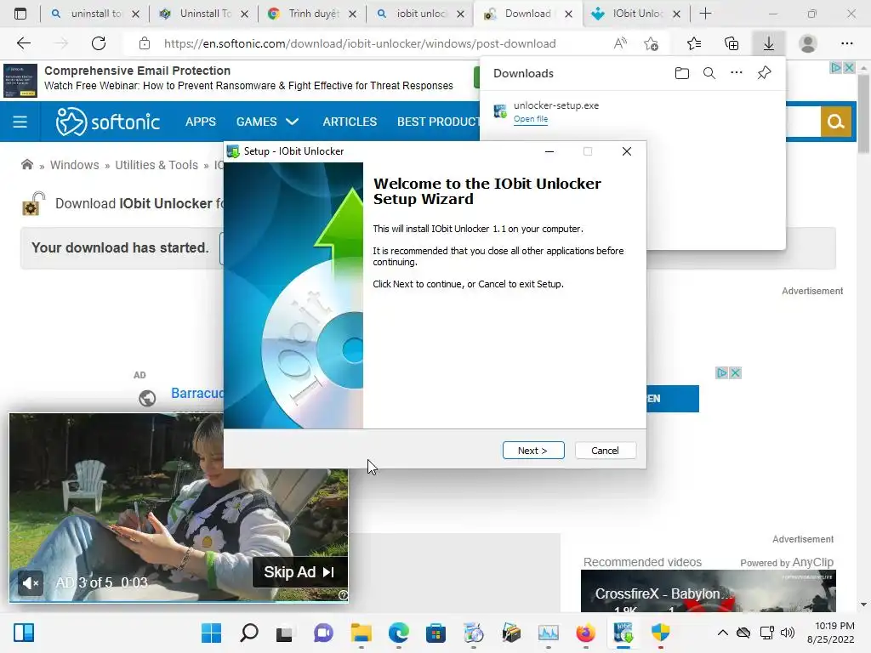
Task: Open the clock and date 10:19 PM
Action: (x=830, y=633)
